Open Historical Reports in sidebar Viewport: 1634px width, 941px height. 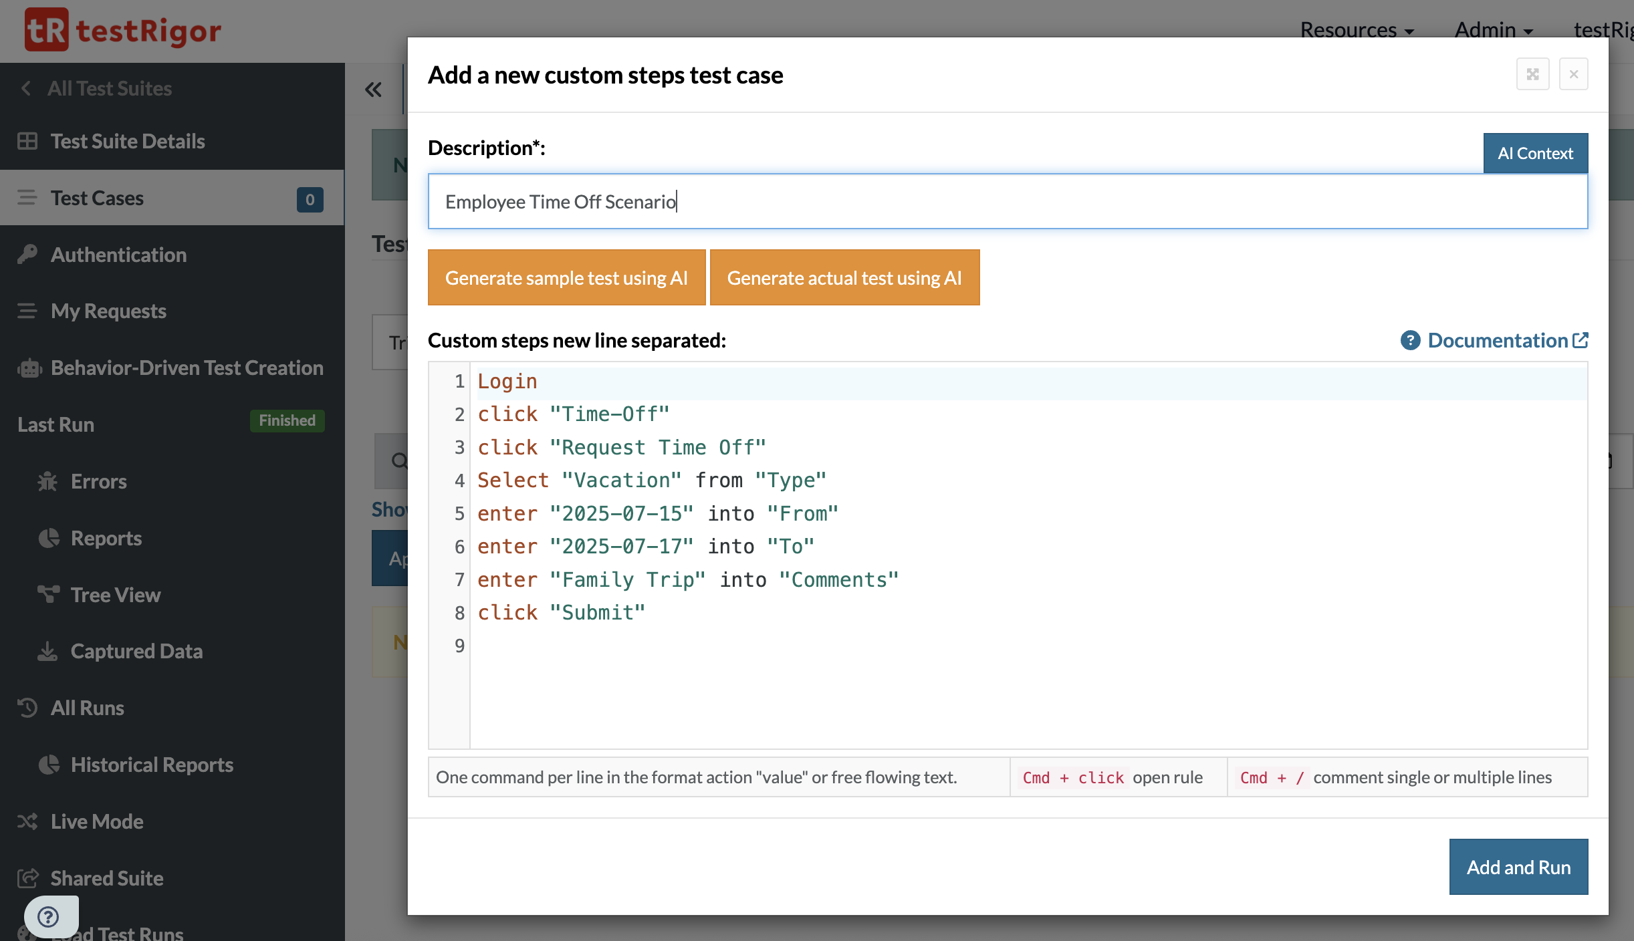point(152,765)
